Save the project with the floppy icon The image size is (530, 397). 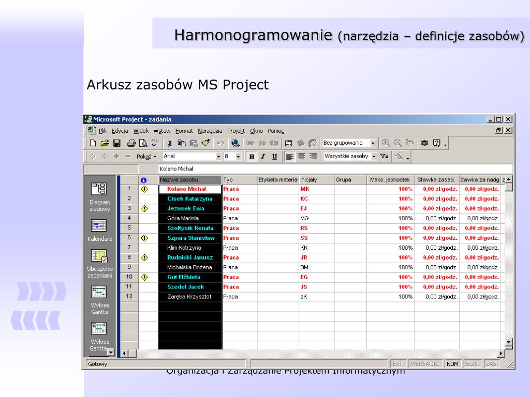coord(116,143)
